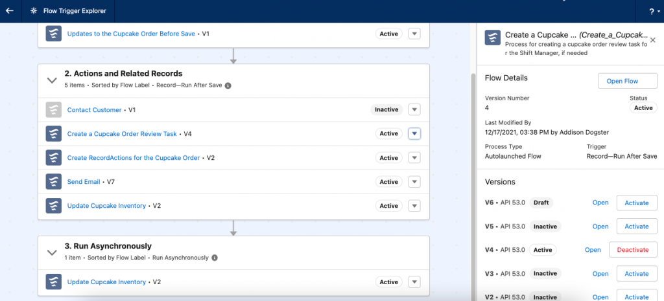Click flow icon beside Create a Cupcake Order Review Task
The width and height of the screenshot is (664, 301).
pyautogui.click(x=53, y=133)
